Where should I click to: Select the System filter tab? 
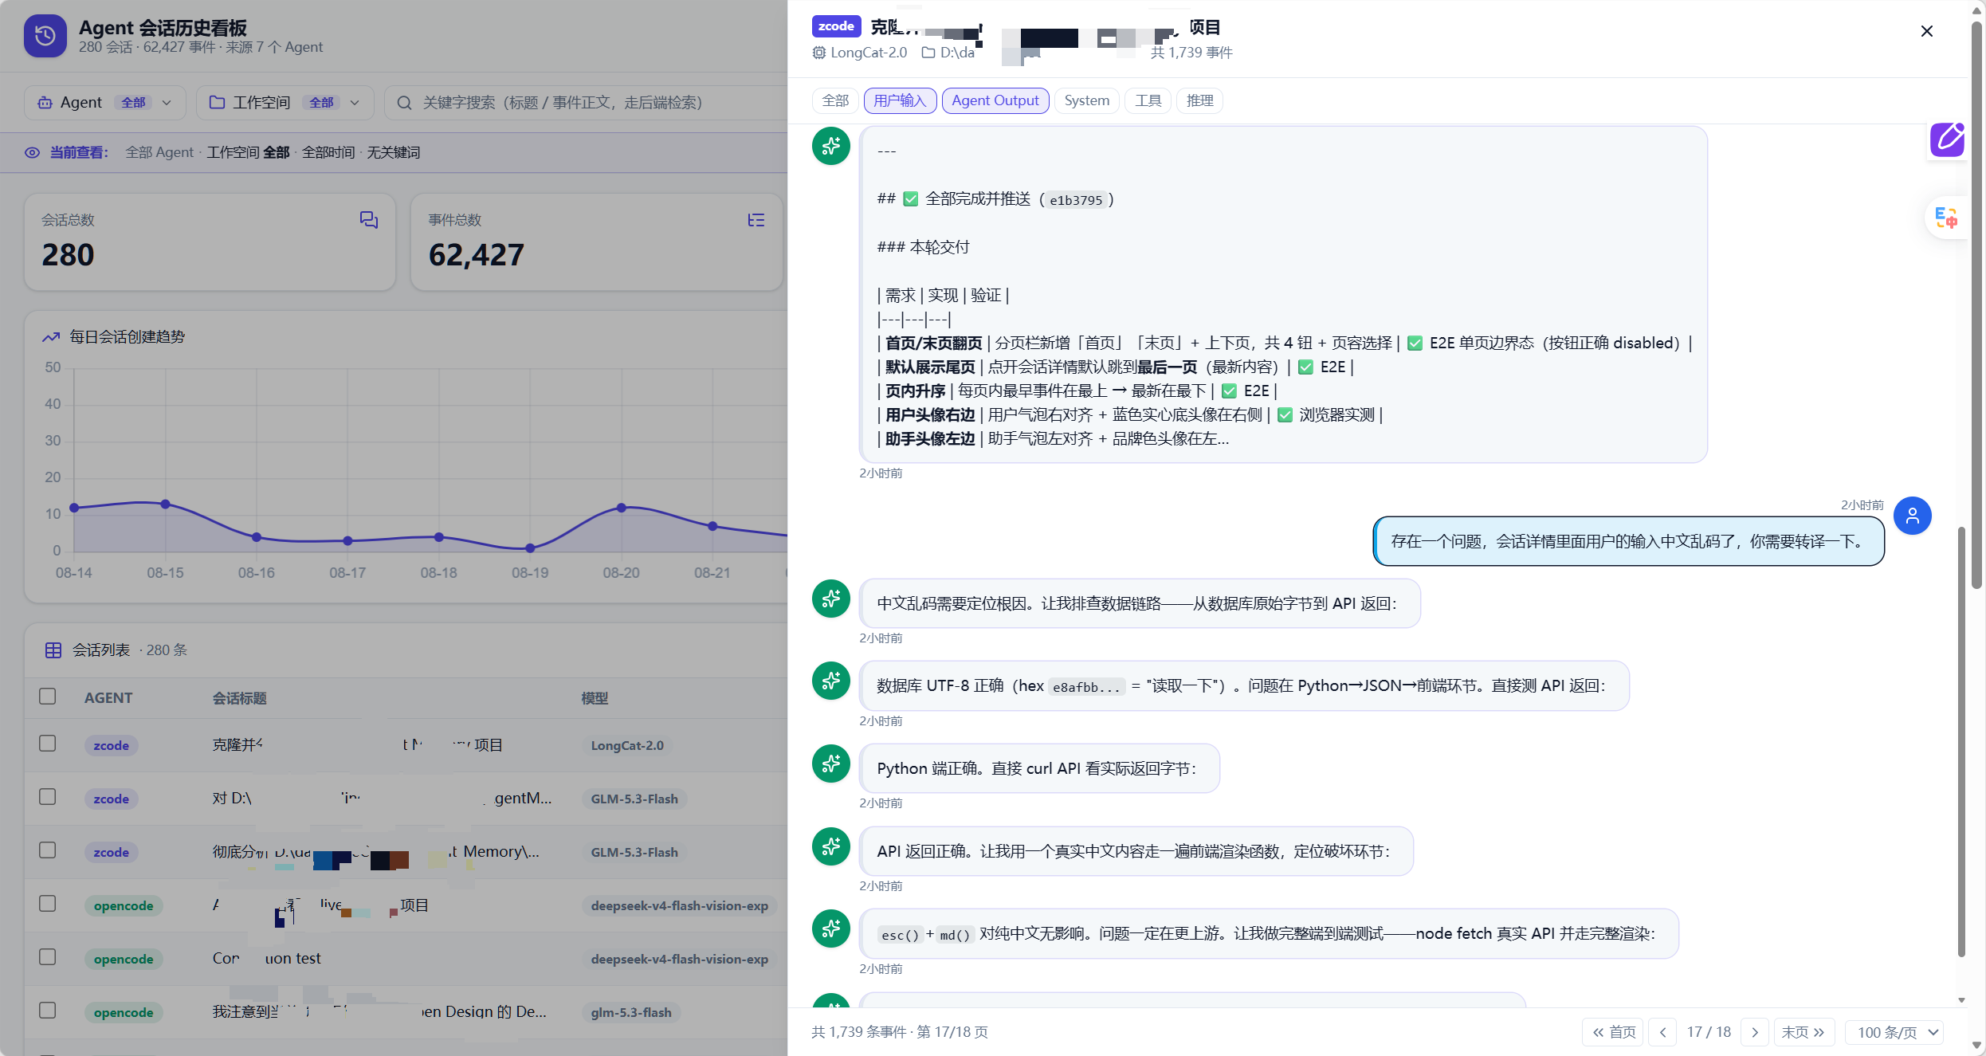1086,100
